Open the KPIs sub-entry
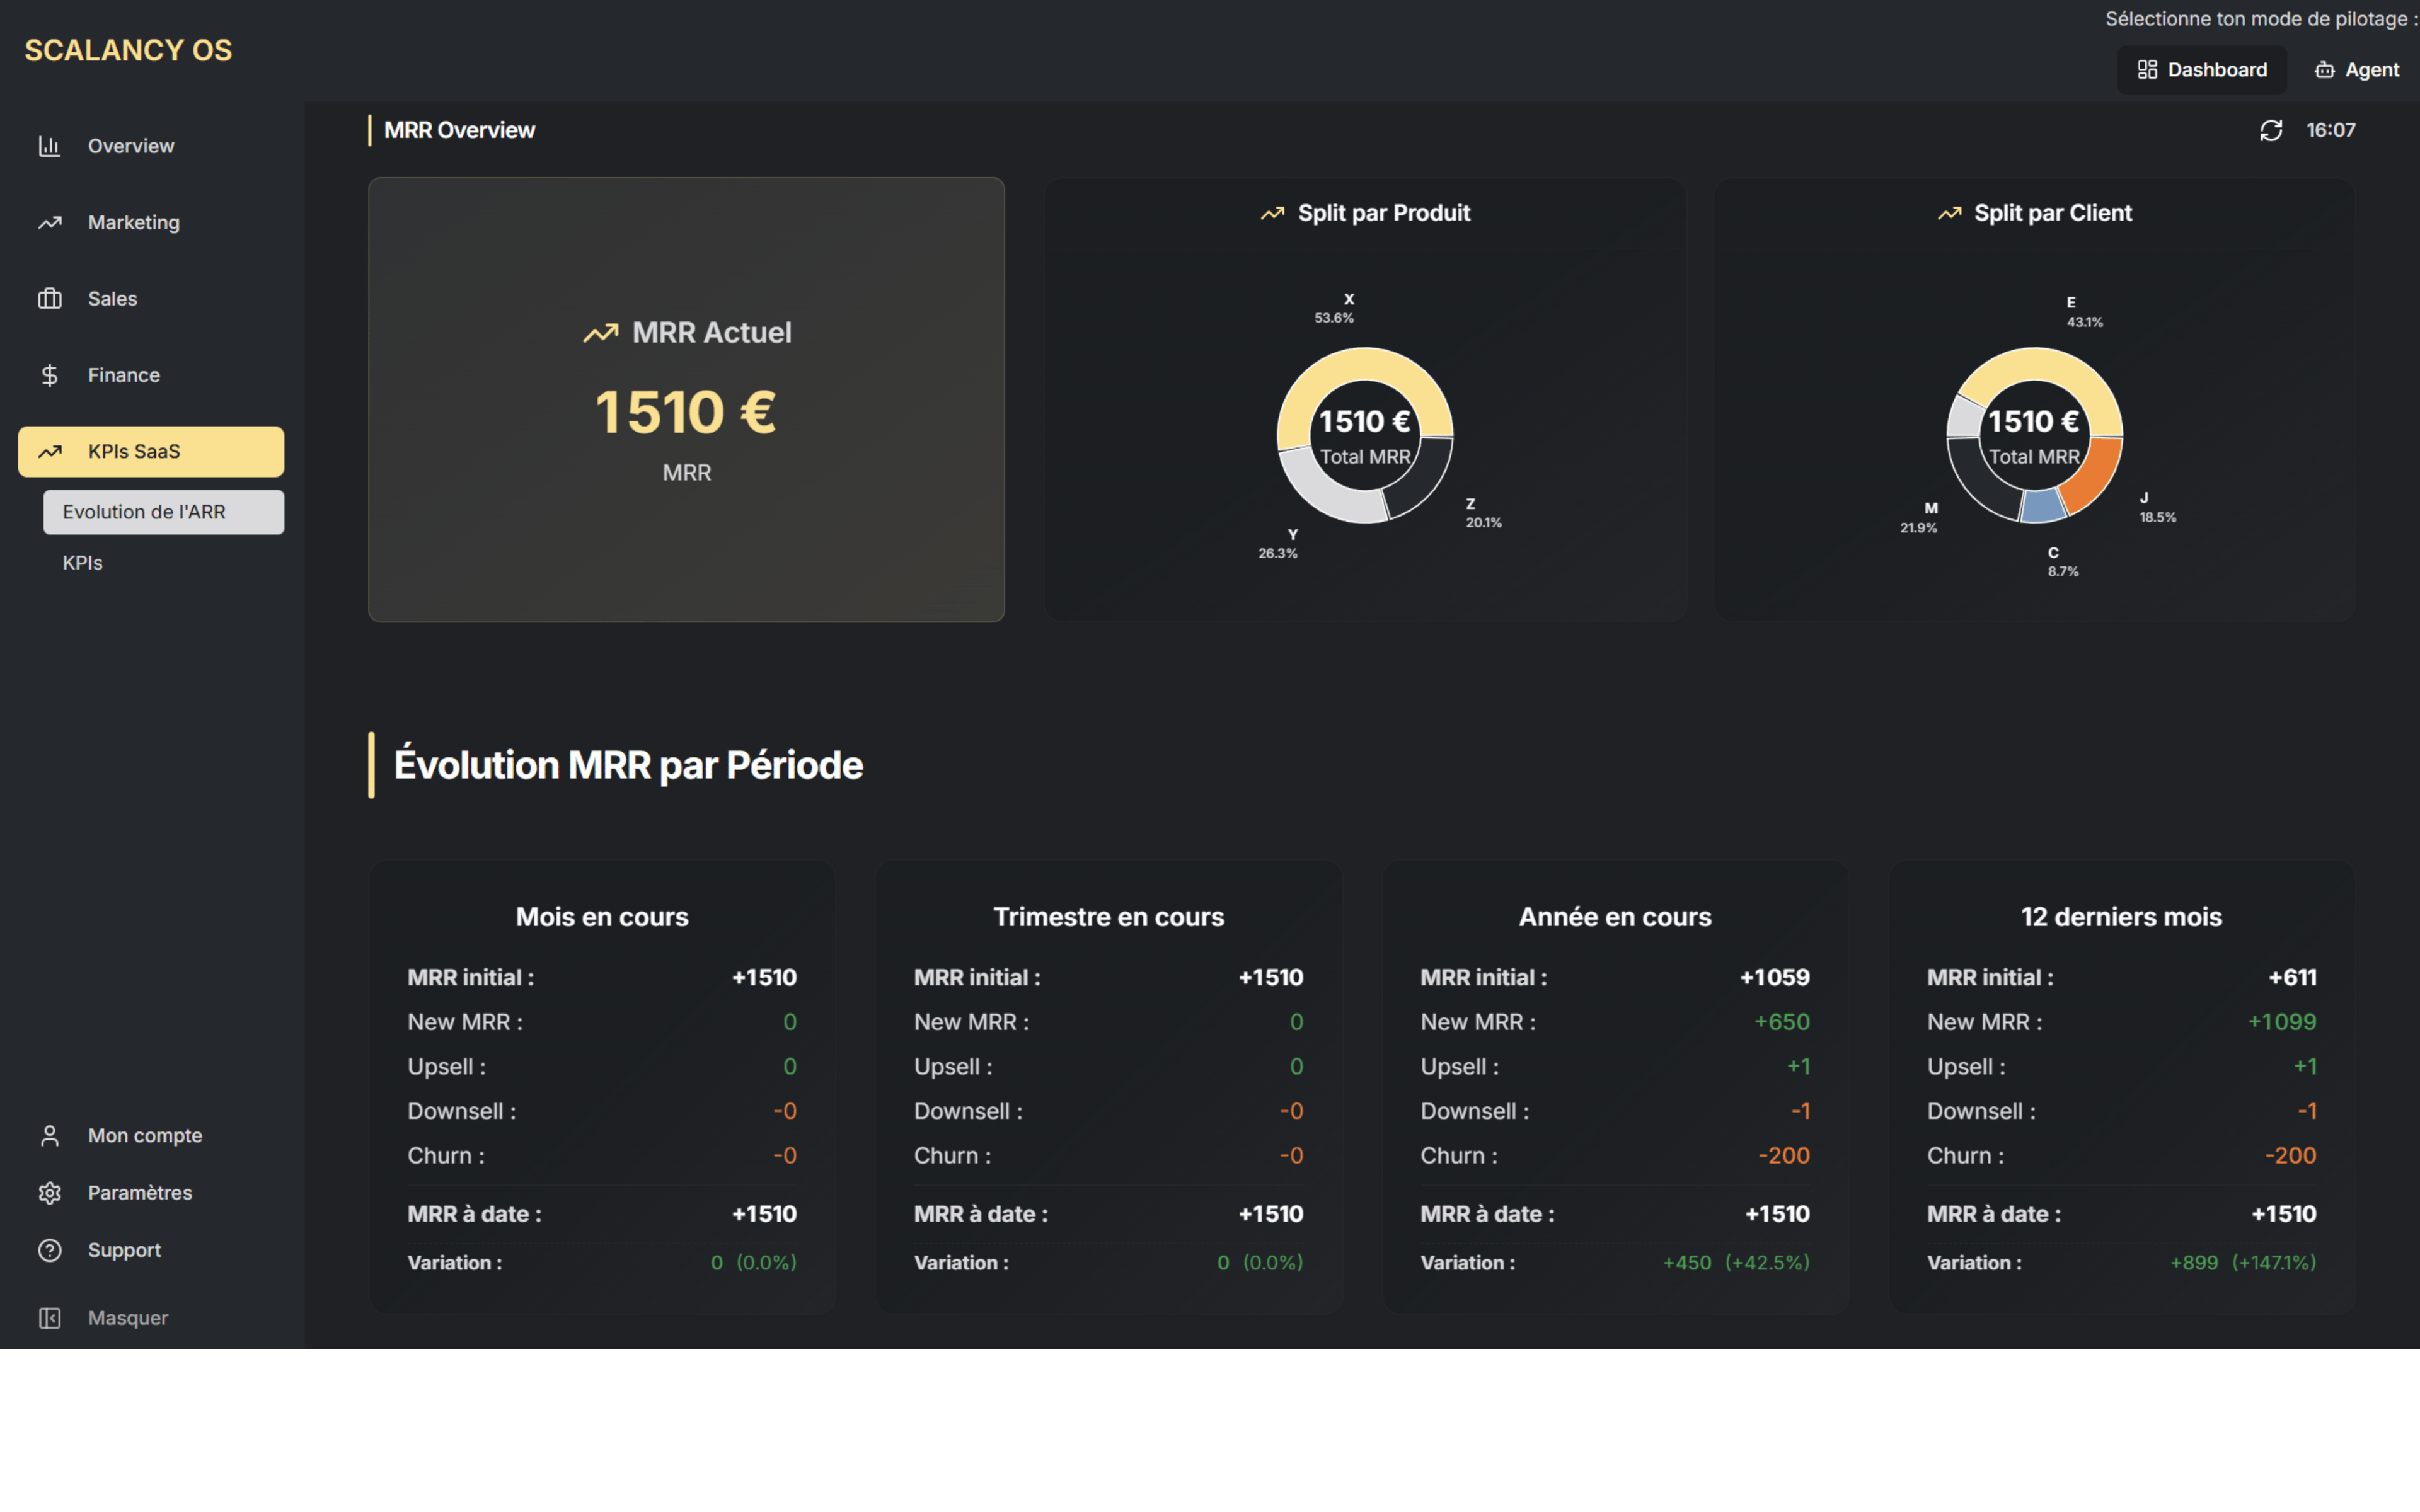 (82, 562)
